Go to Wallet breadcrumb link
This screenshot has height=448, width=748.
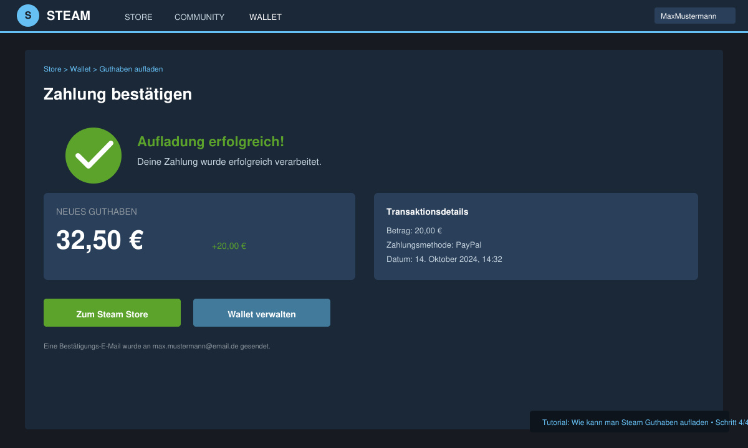(80, 69)
